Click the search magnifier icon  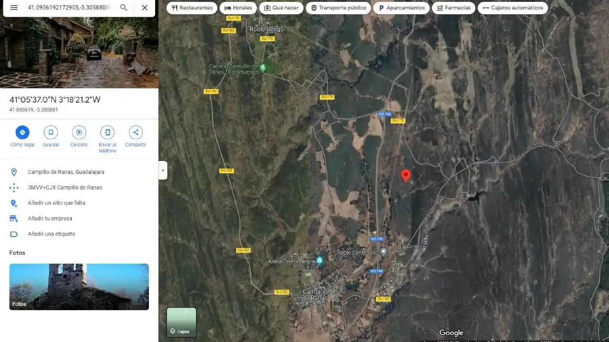point(124,8)
